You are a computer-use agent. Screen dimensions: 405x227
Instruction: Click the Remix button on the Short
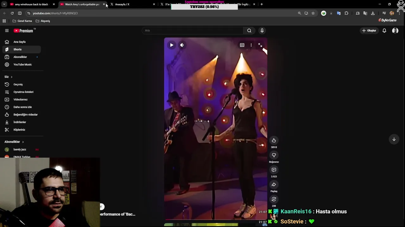[274, 199]
